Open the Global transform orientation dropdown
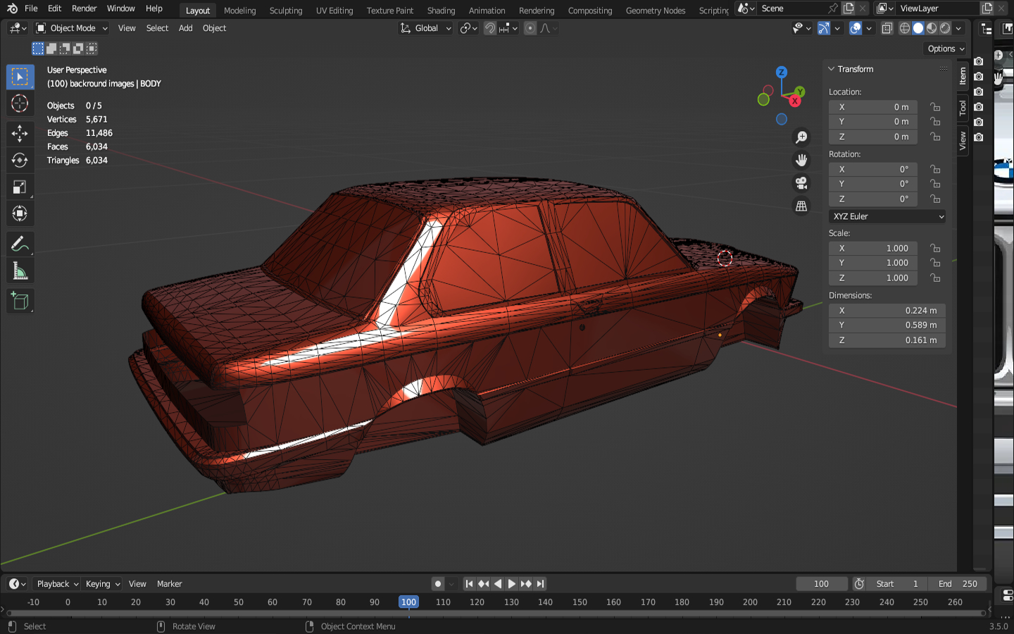The width and height of the screenshot is (1014, 634). (426, 28)
